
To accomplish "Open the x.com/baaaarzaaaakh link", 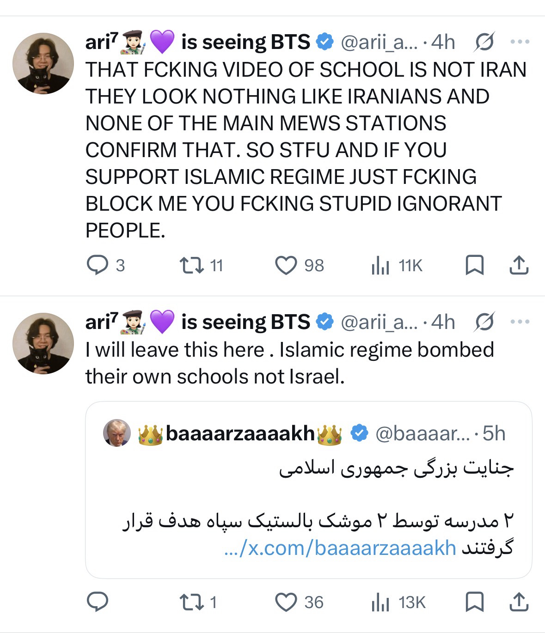I will [340, 548].
